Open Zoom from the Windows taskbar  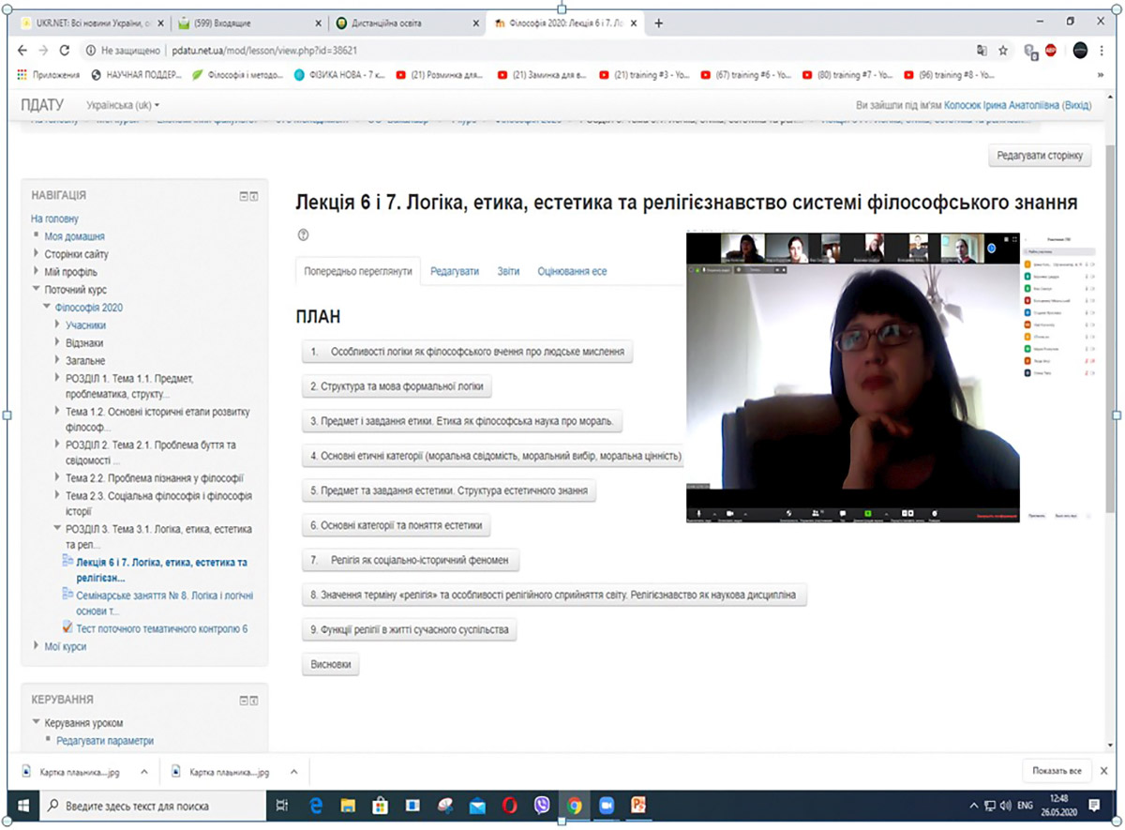click(x=606, y=805)
